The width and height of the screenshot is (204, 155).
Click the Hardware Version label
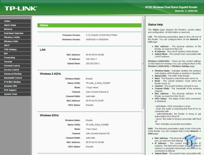[x=71, y=40]
